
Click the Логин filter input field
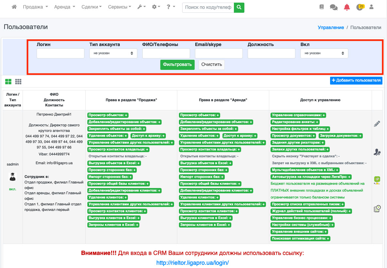pyautogui.click(x=61, y=53)
